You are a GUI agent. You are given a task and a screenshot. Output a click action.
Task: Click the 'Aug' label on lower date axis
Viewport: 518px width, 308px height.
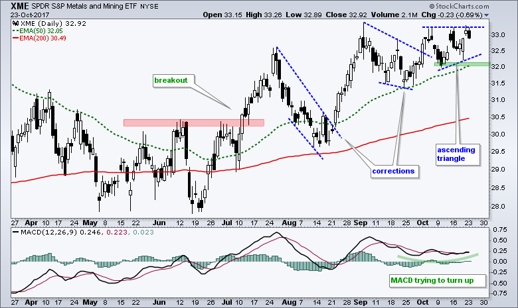289,303
